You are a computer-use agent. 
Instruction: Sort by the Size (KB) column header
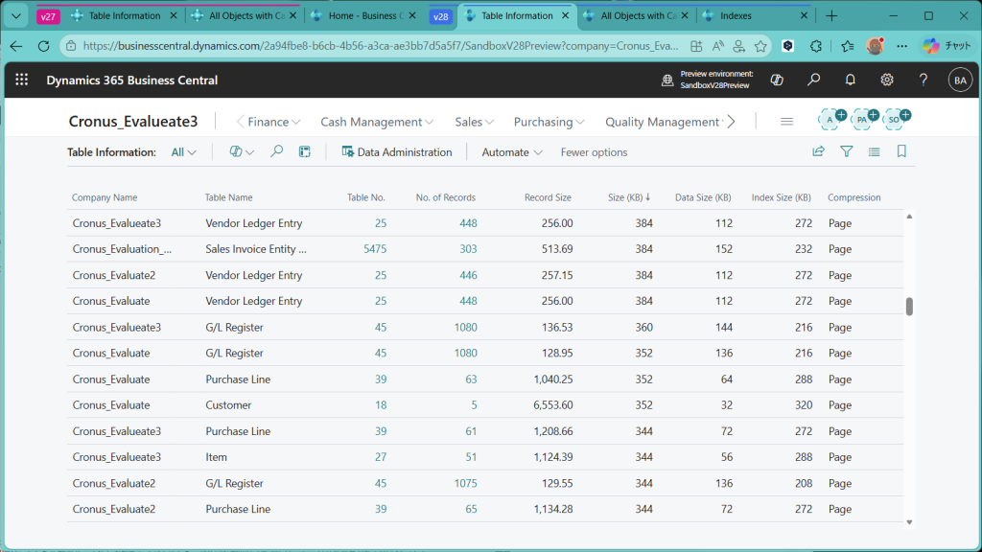628,197
